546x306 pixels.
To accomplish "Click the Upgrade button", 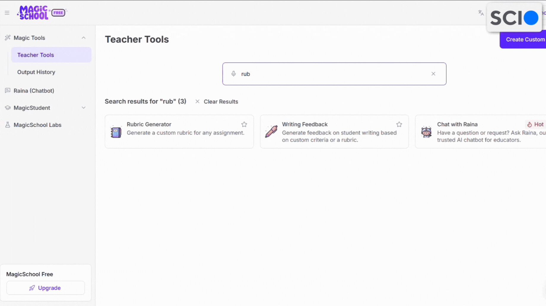I will click(45, 288).
